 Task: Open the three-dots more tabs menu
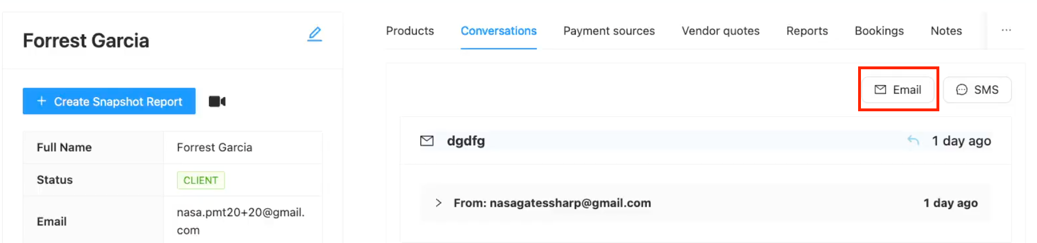click(x=1006, y=30)
